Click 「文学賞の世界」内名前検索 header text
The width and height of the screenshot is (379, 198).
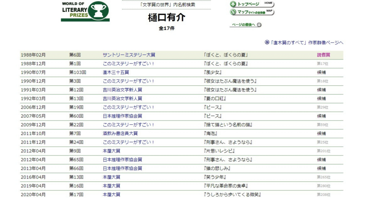[167, 5]
